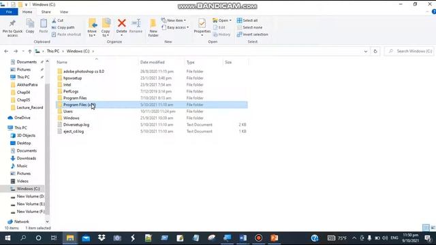Switch to details view icon in status bar
436x245 pixels.
click(426, 228)
